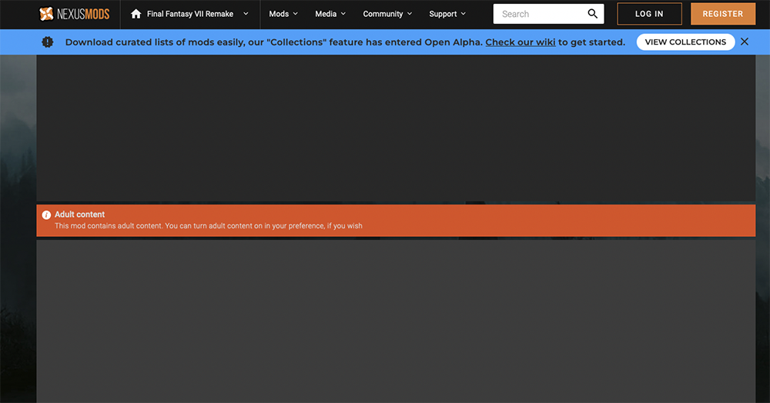
Task: Open the Community menu
Action: (383, 14)
